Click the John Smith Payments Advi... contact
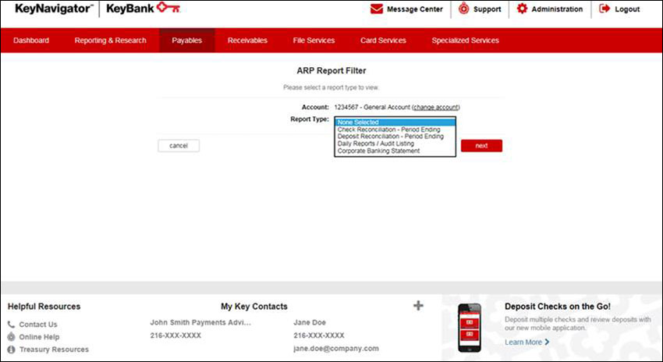Viewport: 663px width, 362px height. 200,322
